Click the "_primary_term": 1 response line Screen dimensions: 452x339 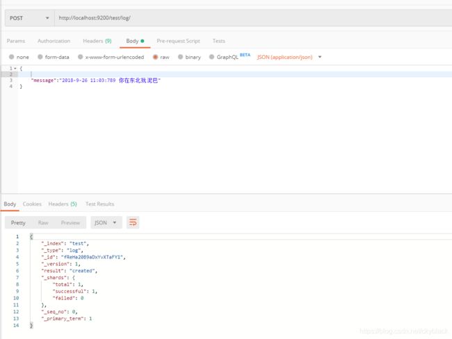pos(67,319)
